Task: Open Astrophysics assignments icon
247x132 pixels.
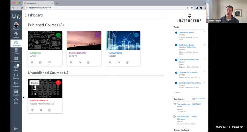Action: tap(40, 62)
